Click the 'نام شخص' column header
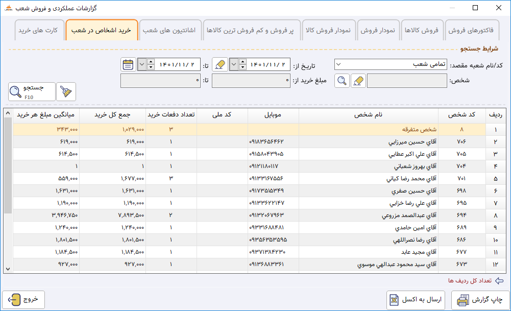The image size is (511, 311). pyautogui.click(x=369, y=115)
